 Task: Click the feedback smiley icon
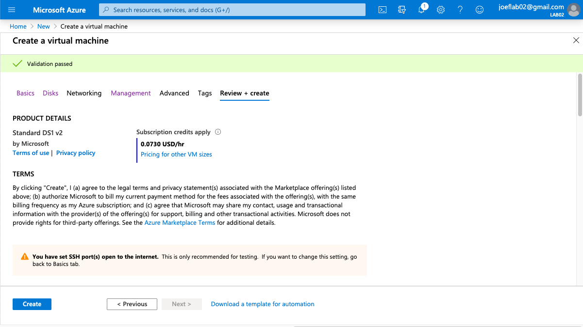click(x=480, y=10)
